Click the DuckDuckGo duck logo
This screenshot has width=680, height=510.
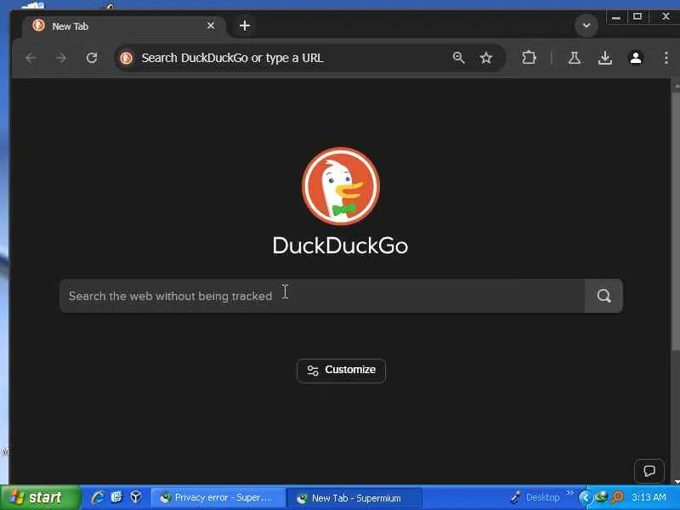(341, 186)
